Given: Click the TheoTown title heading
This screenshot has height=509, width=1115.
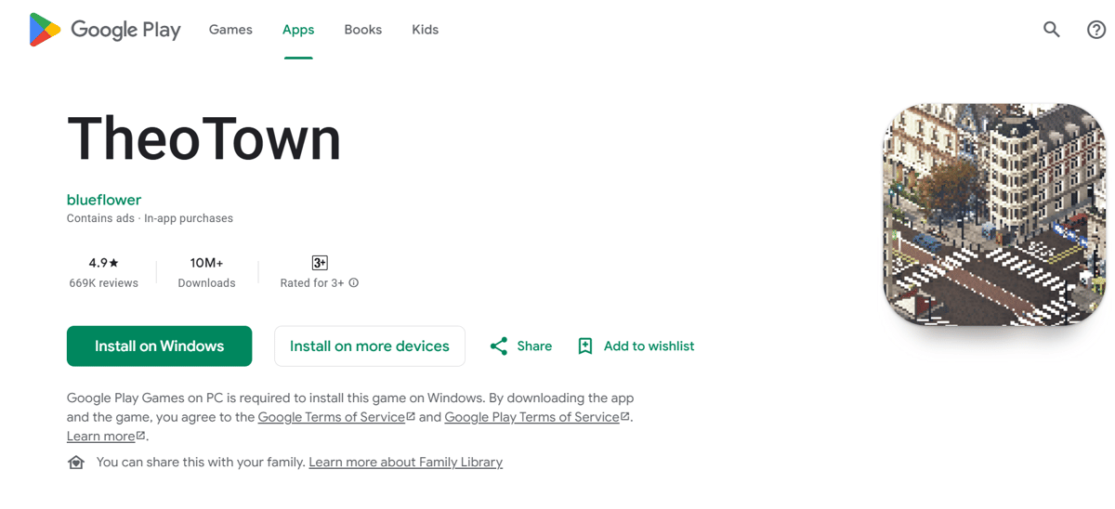Looking at the screenshot, I should [x=204, y=138].
